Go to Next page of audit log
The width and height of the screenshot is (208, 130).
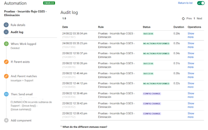pos(199,19)
